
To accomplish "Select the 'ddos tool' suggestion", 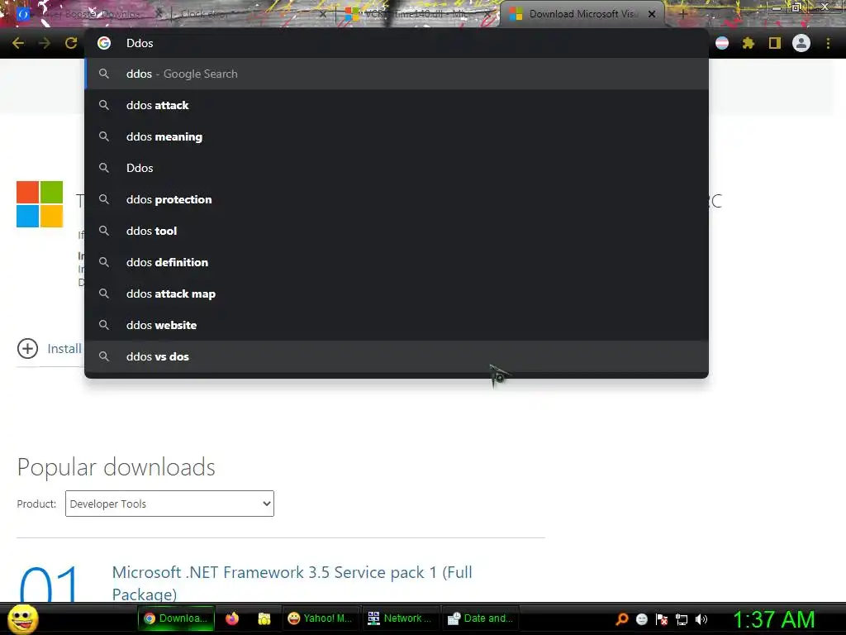I will pyautogui.click(x=397, y=231).
